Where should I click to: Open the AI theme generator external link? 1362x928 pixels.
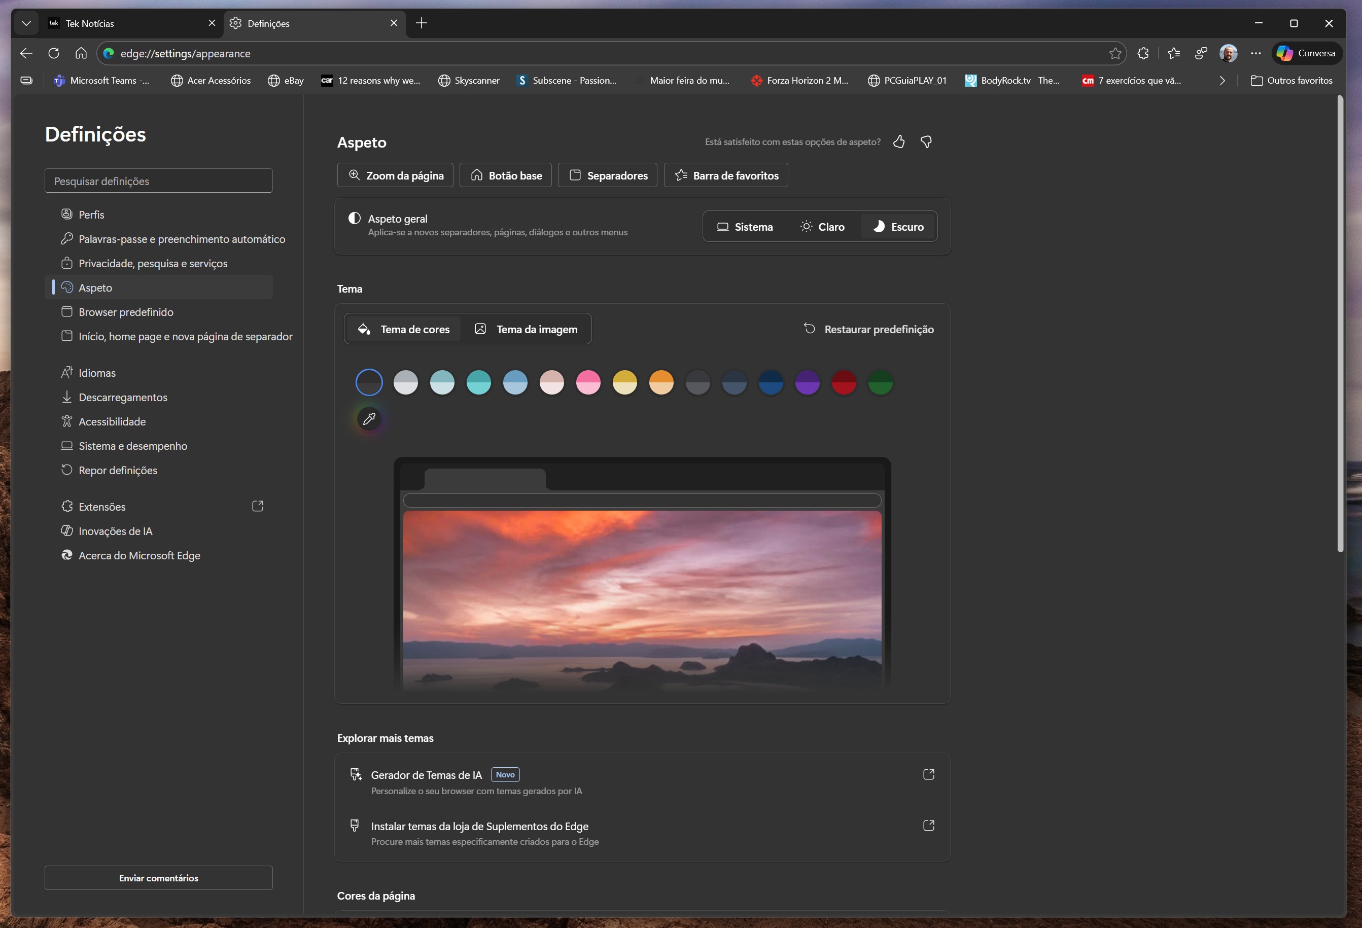tap(928, 774)
